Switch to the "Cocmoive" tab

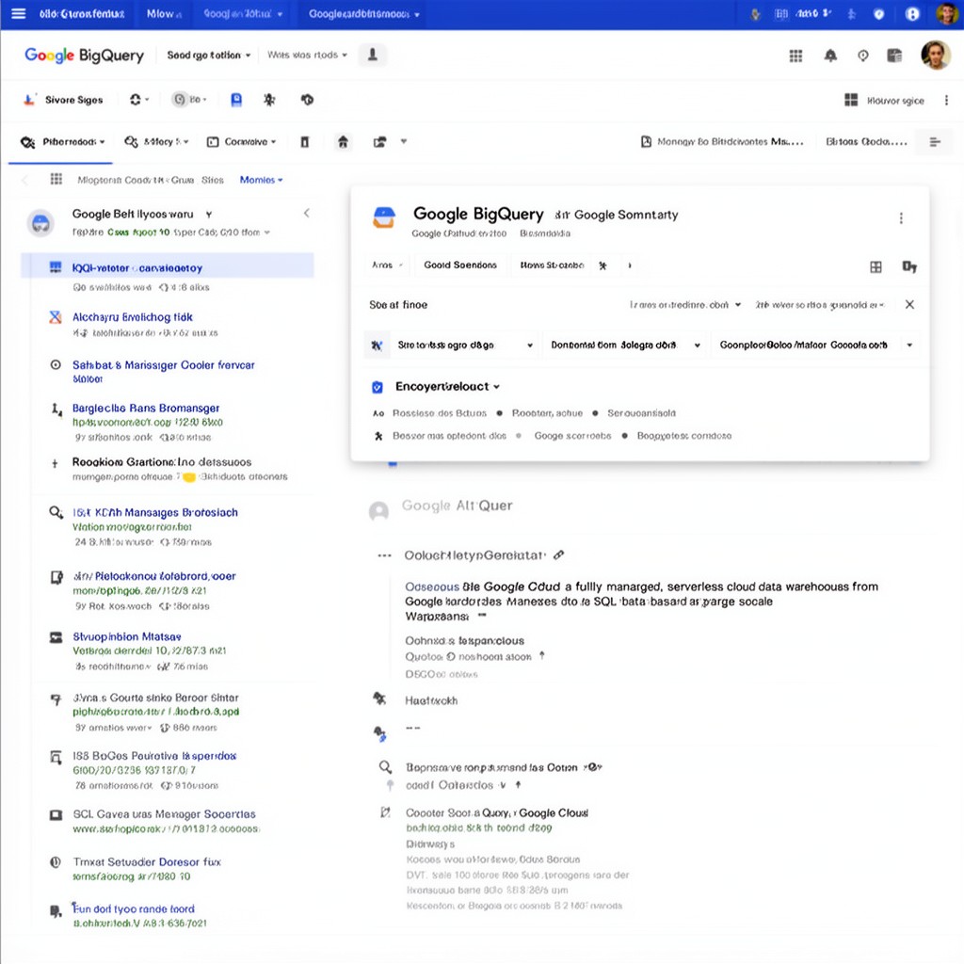pyautogui.click(x=241, y=142)
